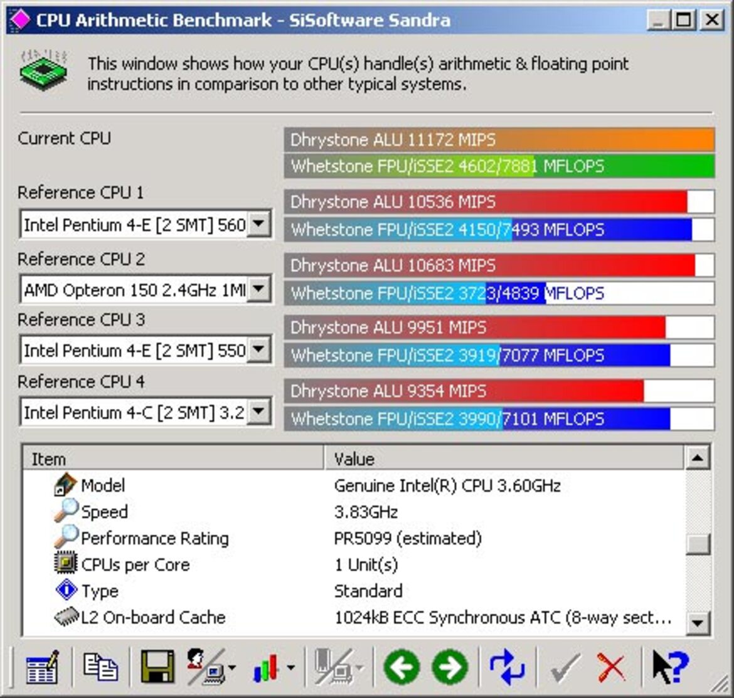Select the 3.83GHz speed value

click(x=366, y=512)
